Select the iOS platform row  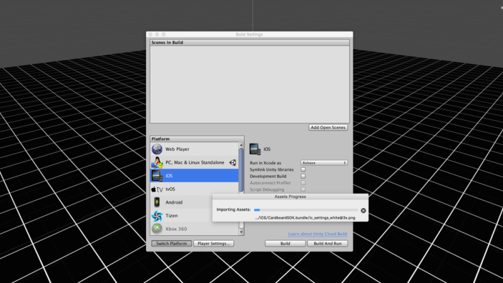click(194, 176)
